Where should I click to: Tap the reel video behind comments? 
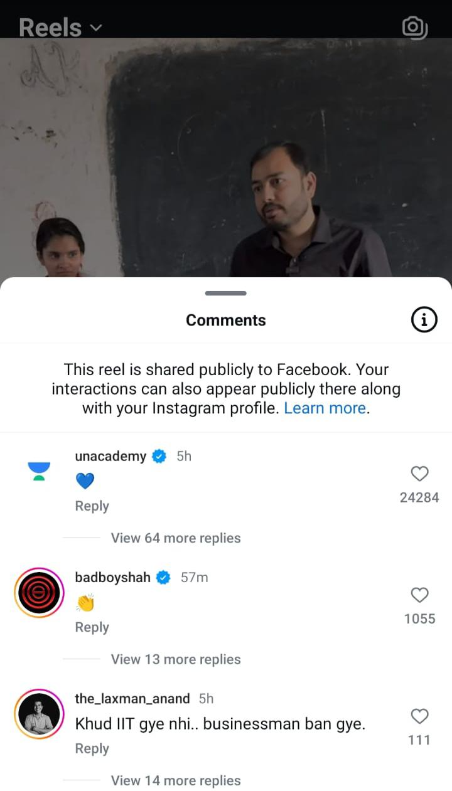tap(226, 157)
